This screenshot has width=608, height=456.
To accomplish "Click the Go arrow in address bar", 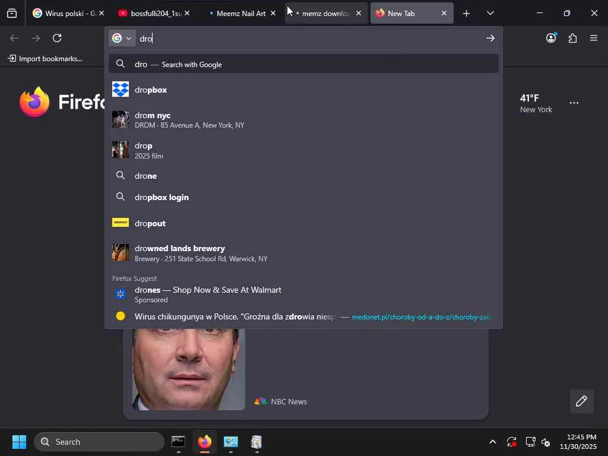I will coord(490,38).
